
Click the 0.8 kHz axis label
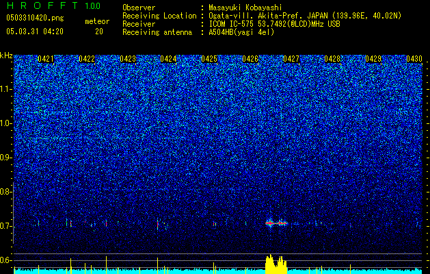tap(5, 192)
